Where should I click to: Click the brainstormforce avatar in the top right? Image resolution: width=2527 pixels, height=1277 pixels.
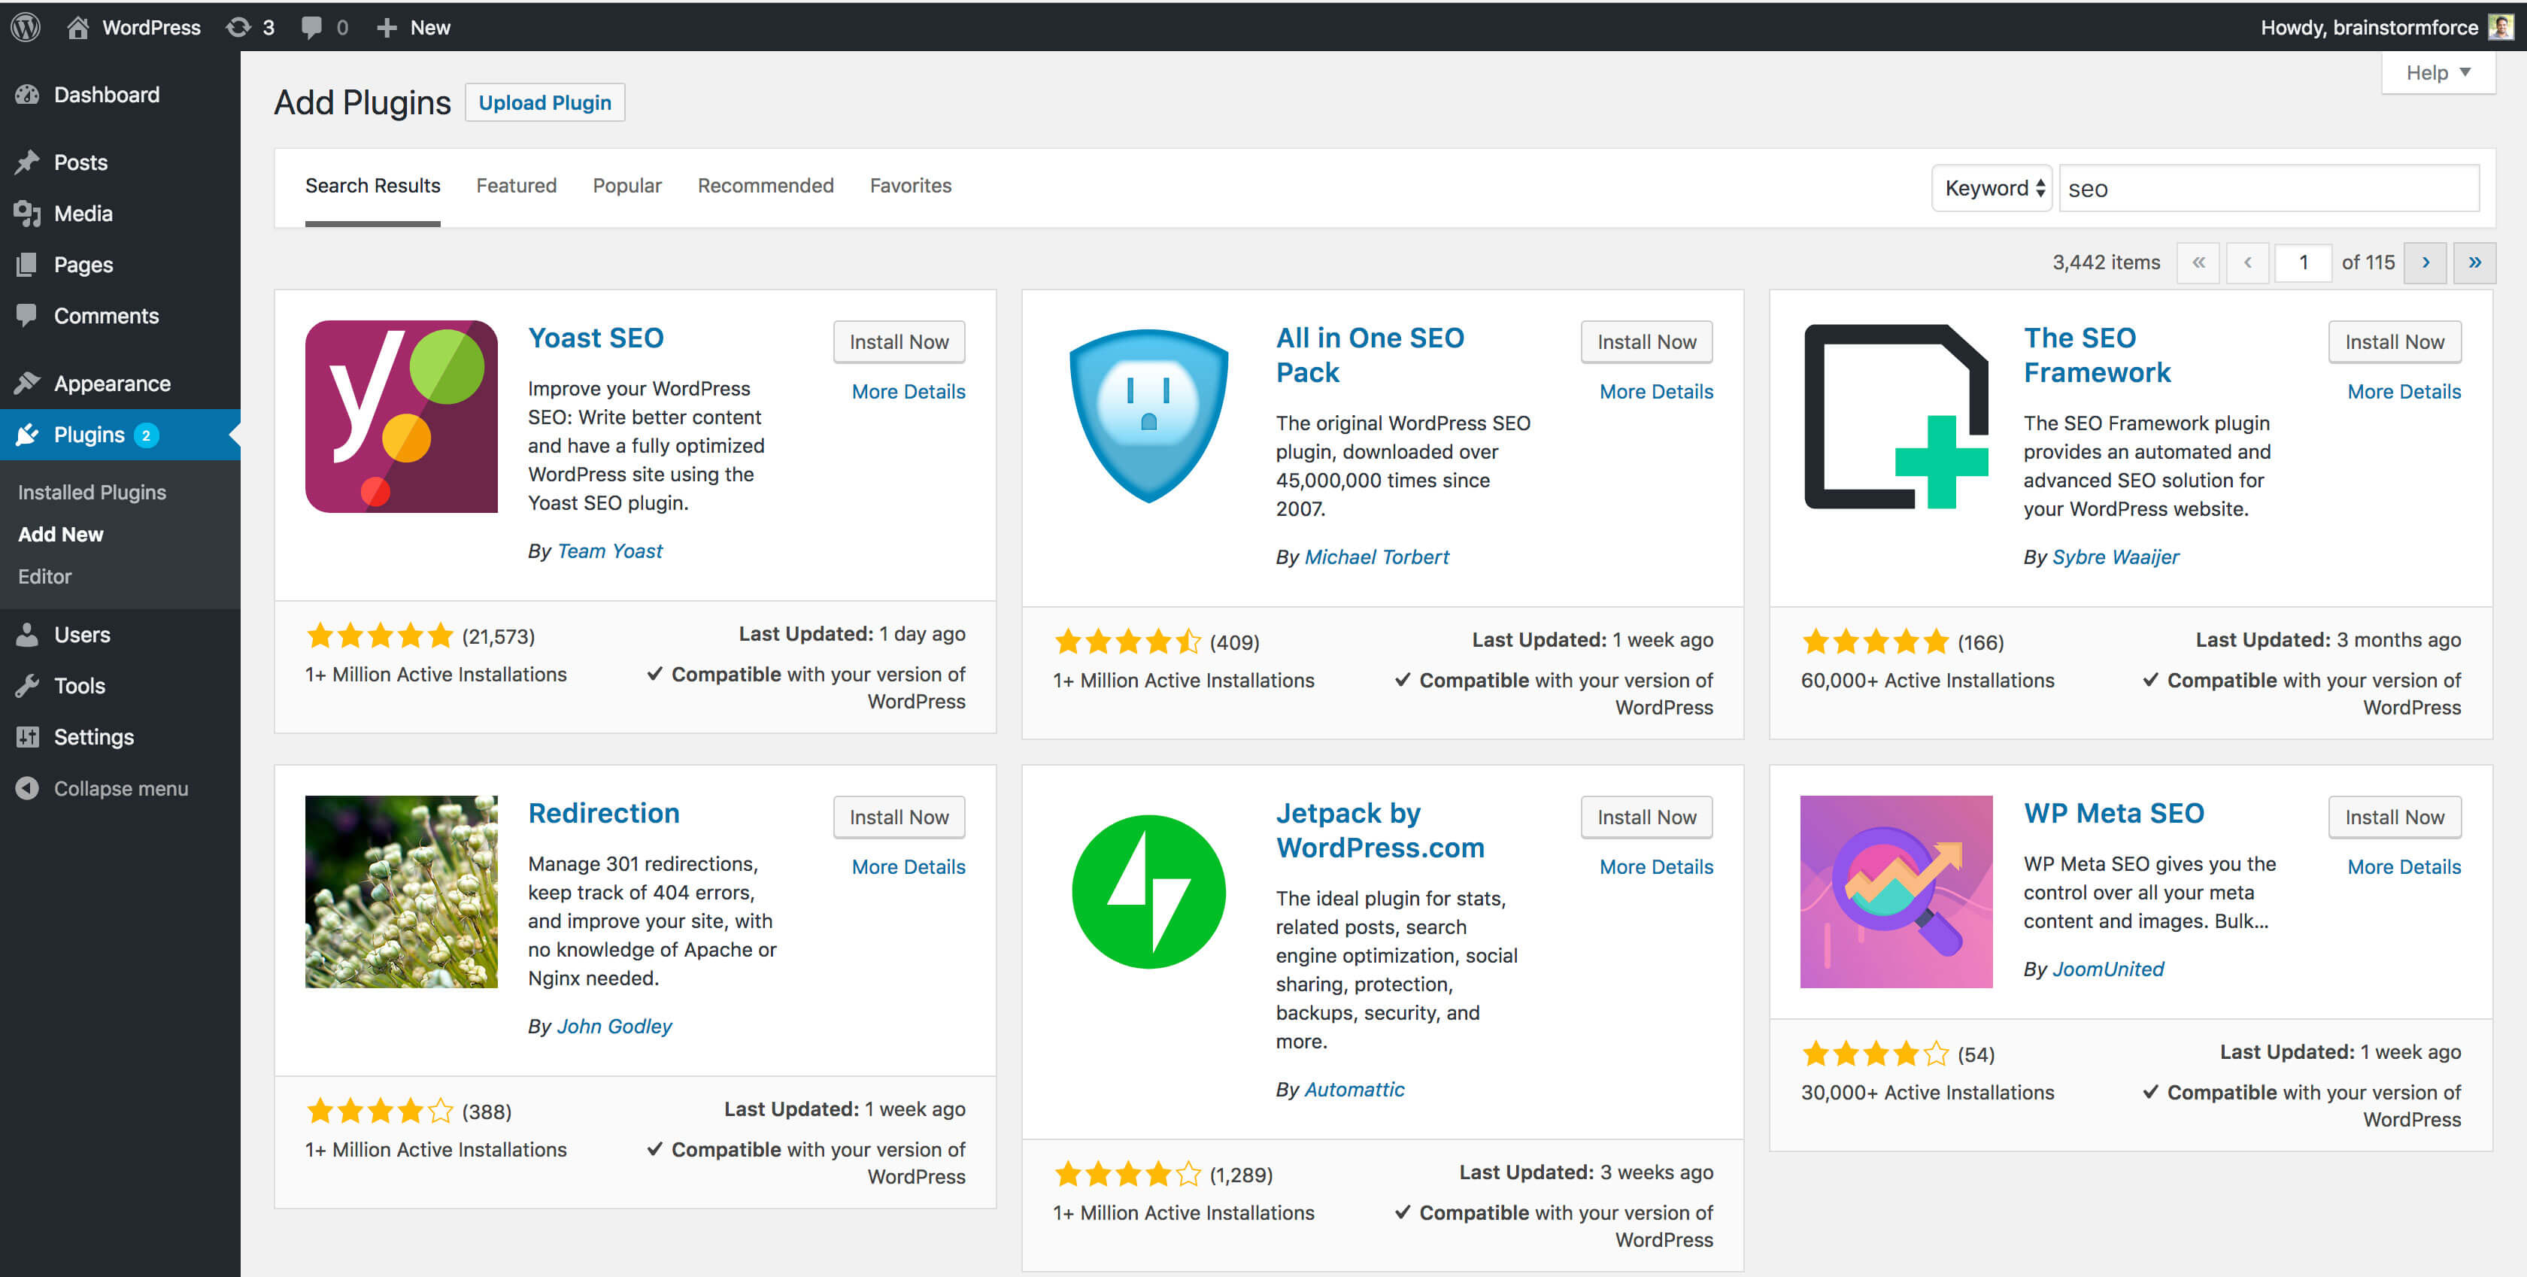[x=2499, y=26]
